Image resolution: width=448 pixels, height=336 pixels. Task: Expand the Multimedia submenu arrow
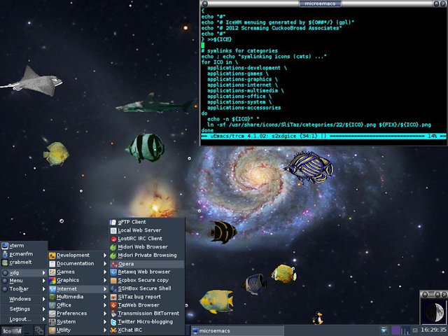[105, 297]
